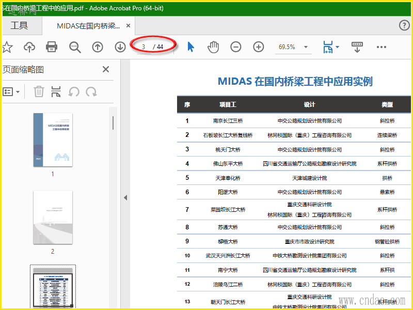Click the current page number field
The image size is (413, 310).
[x=144, y=47]
